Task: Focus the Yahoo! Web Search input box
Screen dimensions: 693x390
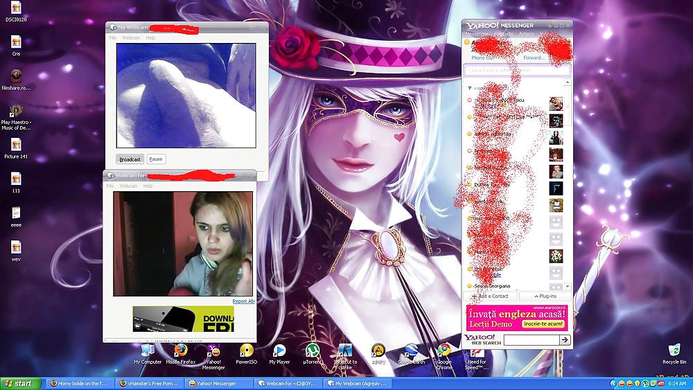Action: tap(532, 339)
